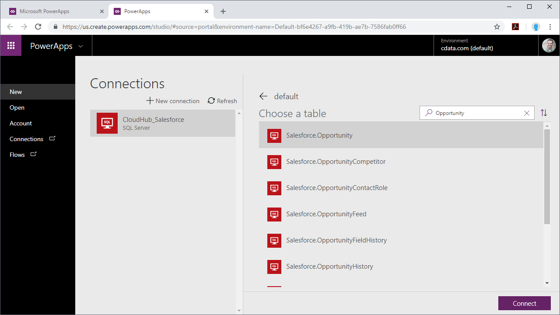The image size is (560, 315).
Task: Click icon beside Salesforce.OpportunityHistory
Action: coord(274,267)
